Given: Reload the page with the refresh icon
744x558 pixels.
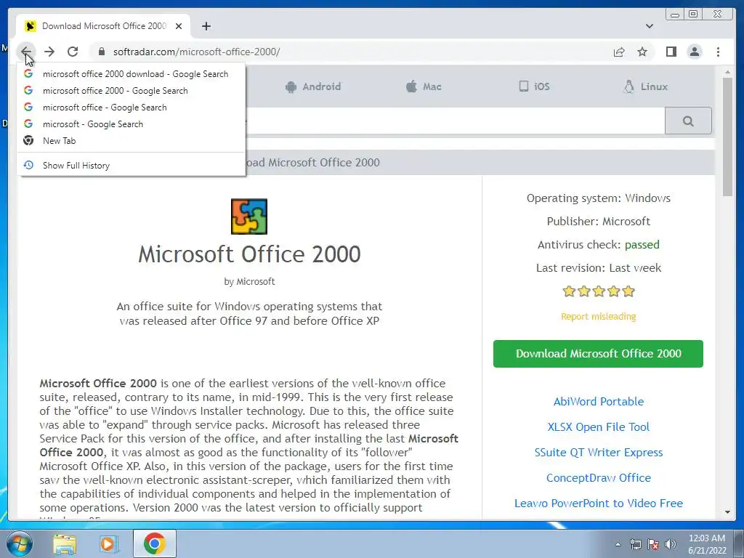Looking at the screenshot, I should (x=73, y=52).
